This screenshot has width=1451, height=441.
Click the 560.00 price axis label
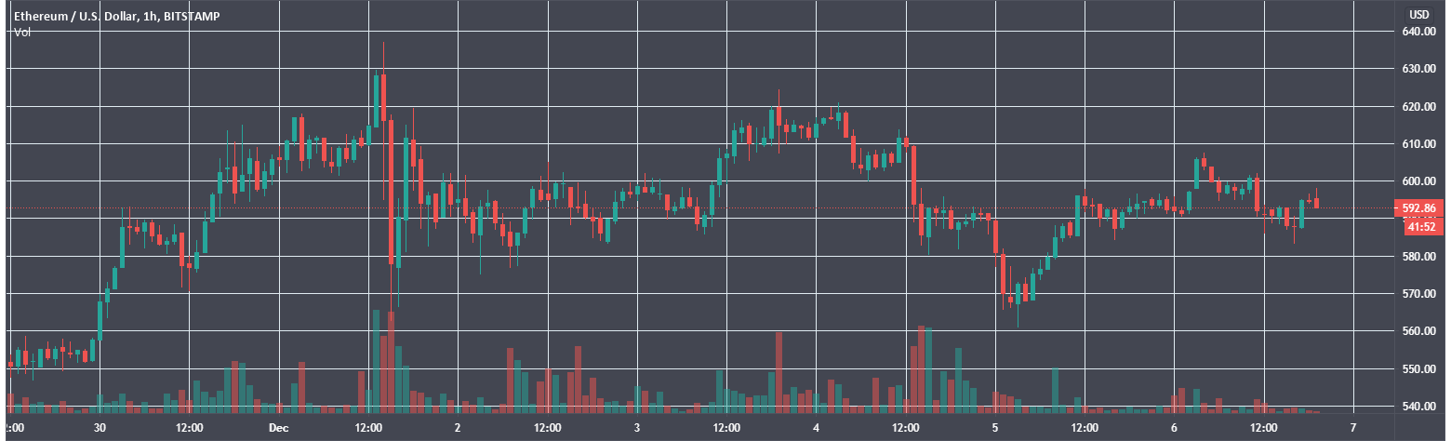(1419, 331)
